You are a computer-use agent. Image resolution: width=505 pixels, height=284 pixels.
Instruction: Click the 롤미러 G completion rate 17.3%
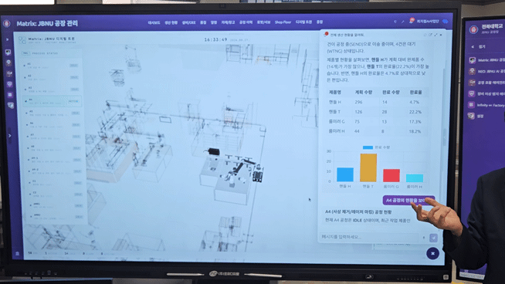click(415, 122)
